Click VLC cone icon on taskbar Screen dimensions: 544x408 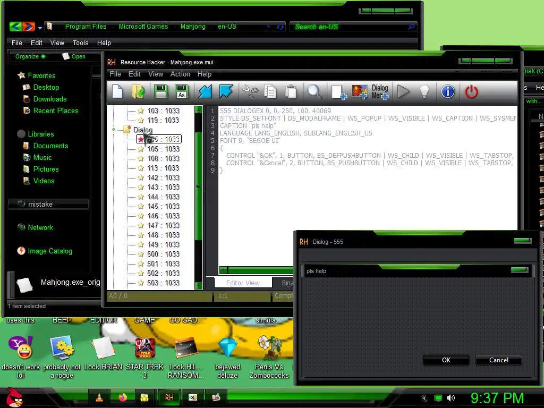coord(99,397)
